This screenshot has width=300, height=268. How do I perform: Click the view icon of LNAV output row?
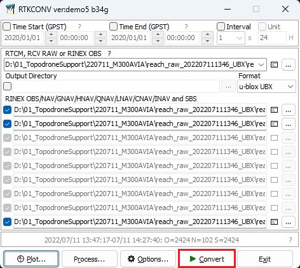tap(274, 180)
